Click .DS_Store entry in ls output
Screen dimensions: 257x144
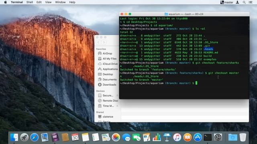coord(211,42)
